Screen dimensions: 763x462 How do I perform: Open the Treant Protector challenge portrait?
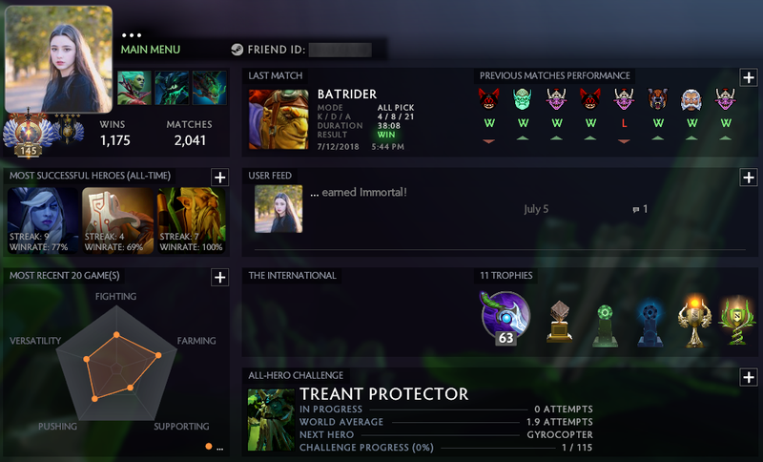pos(271,419)
